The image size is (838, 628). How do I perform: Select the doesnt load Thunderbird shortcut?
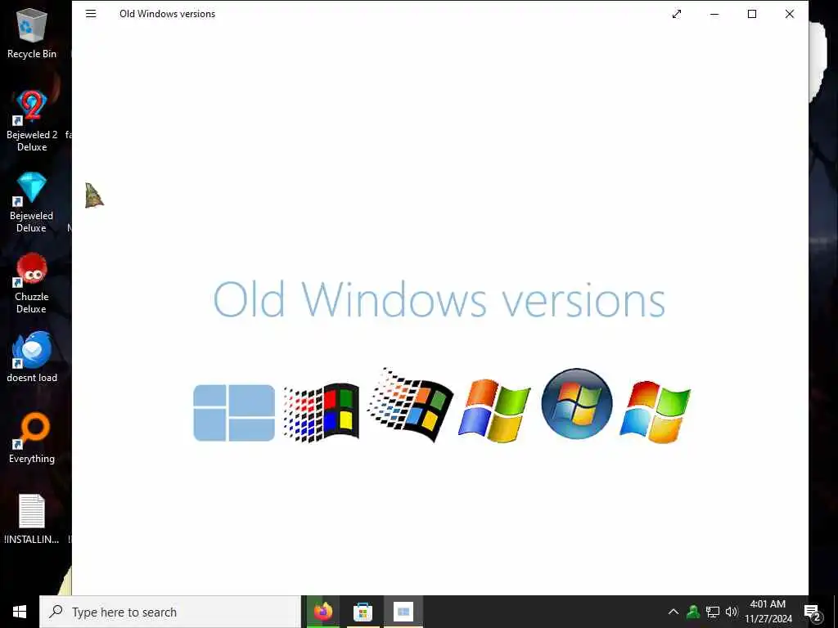[x=32, y=357]
